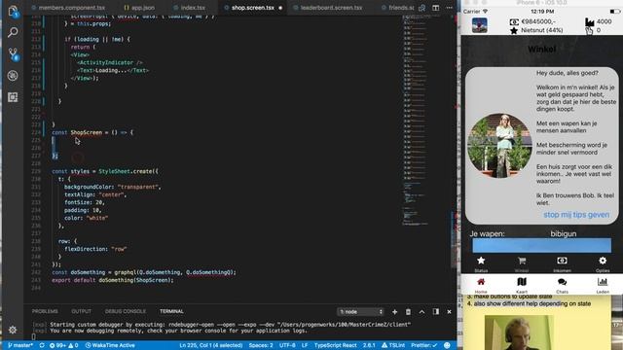Tap the profile avatar in simulator header
The width and height of the screenshot is (623, 350).
pos(480,26)
